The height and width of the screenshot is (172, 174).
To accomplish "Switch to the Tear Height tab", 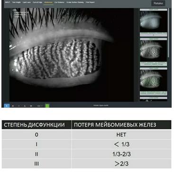I will tap(17, 2).
